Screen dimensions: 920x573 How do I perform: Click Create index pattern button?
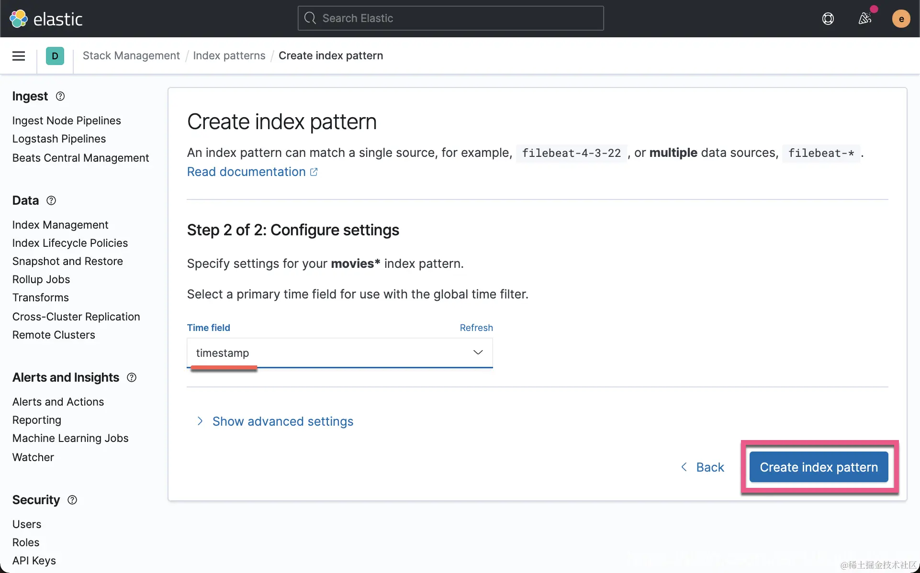[x=819, y=467]
